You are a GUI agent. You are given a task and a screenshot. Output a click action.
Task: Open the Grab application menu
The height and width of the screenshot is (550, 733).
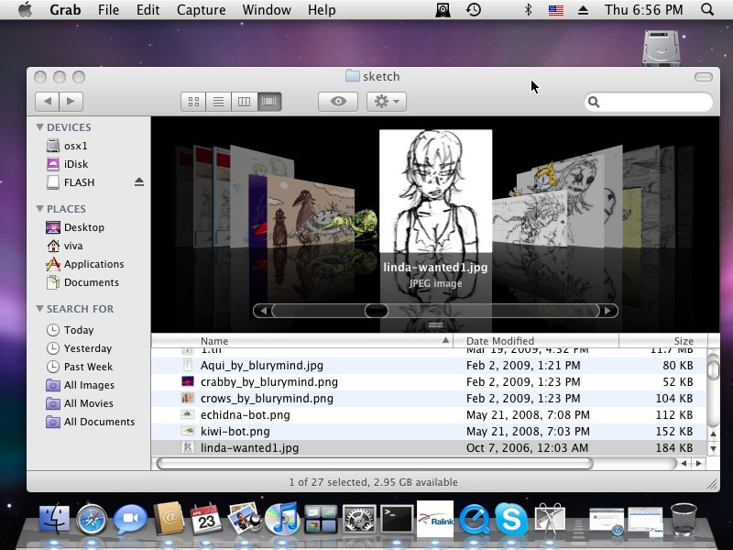[65, 10]
